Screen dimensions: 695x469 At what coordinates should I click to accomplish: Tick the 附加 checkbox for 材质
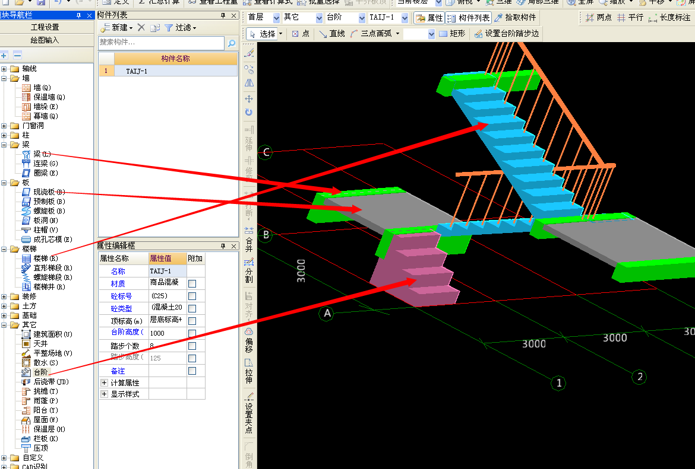tap(192, 283)
